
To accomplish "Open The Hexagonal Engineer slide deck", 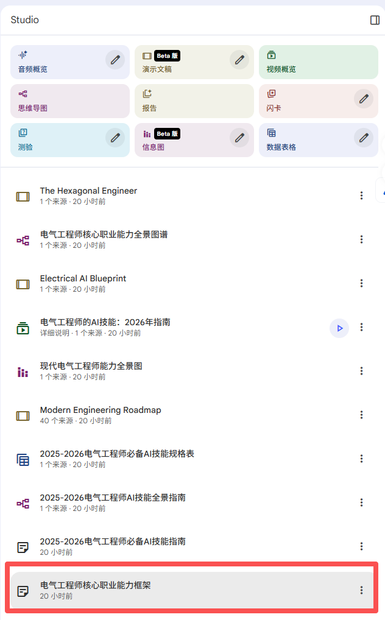I will [192, 196].
